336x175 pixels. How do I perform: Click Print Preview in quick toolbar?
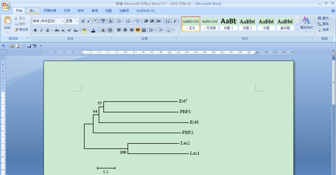(18, 46)
